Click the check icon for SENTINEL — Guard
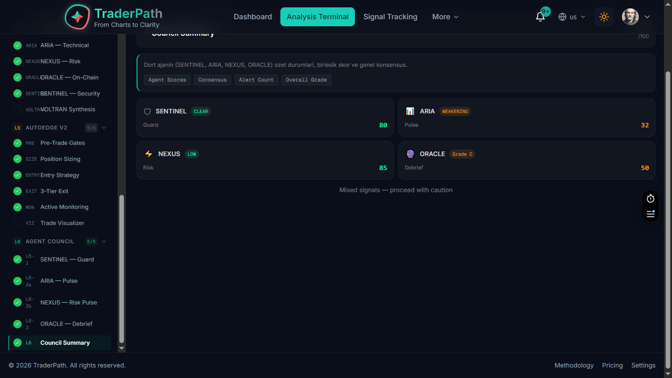The height and width of the screenshot is (378, 672). (x=17, y=260)
